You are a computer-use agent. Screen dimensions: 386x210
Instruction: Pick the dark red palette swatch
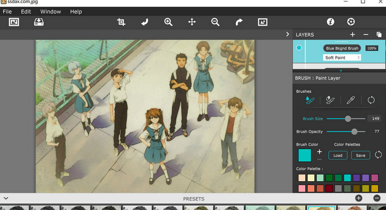pyautogui.click(x=329, y=189)
